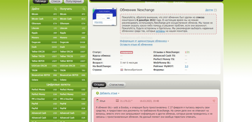The image size is (252, 122).
Task: Click the thumbs-down icon on Илья's review
Action: [214, 101]
